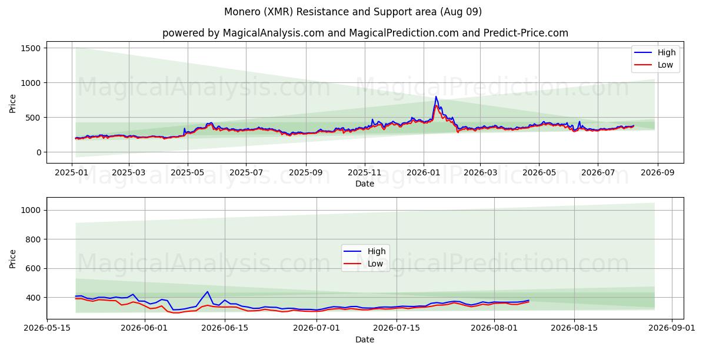Click the '2026-09' x-axis tick label

tap(657, 173)
